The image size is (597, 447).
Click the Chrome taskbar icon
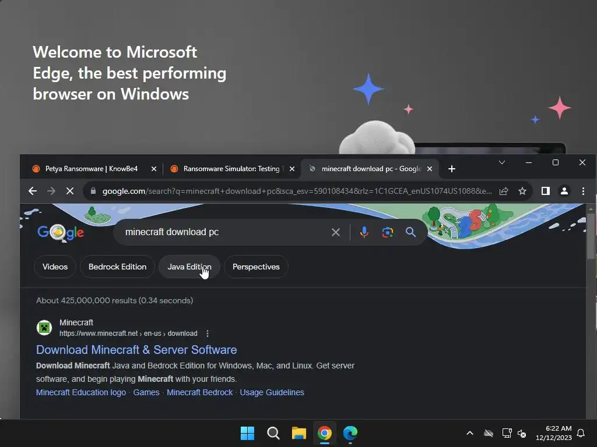pyautogui.click(x=324, y=433)
